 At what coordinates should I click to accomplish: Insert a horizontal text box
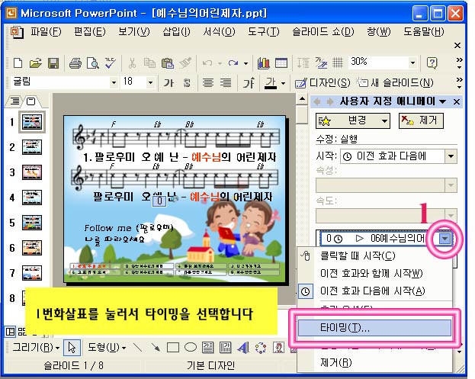tap(208, 347)
